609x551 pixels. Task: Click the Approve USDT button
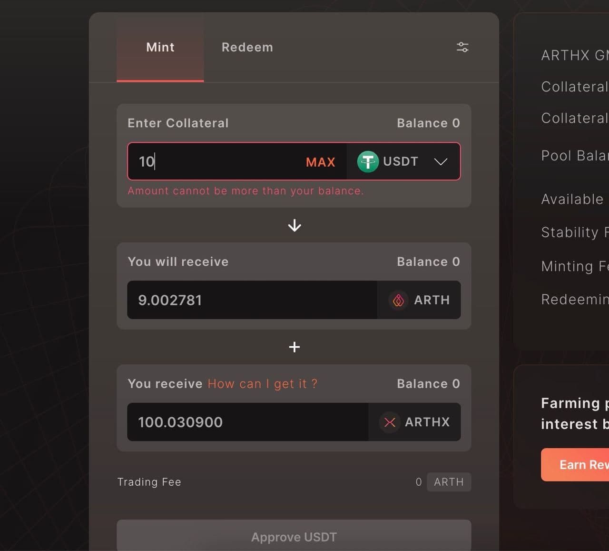(294, 536)
